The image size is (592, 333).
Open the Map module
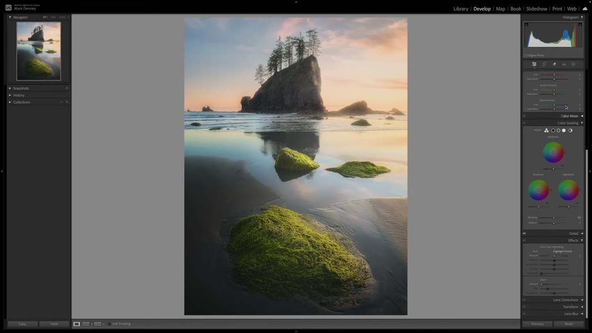point(501,9)
